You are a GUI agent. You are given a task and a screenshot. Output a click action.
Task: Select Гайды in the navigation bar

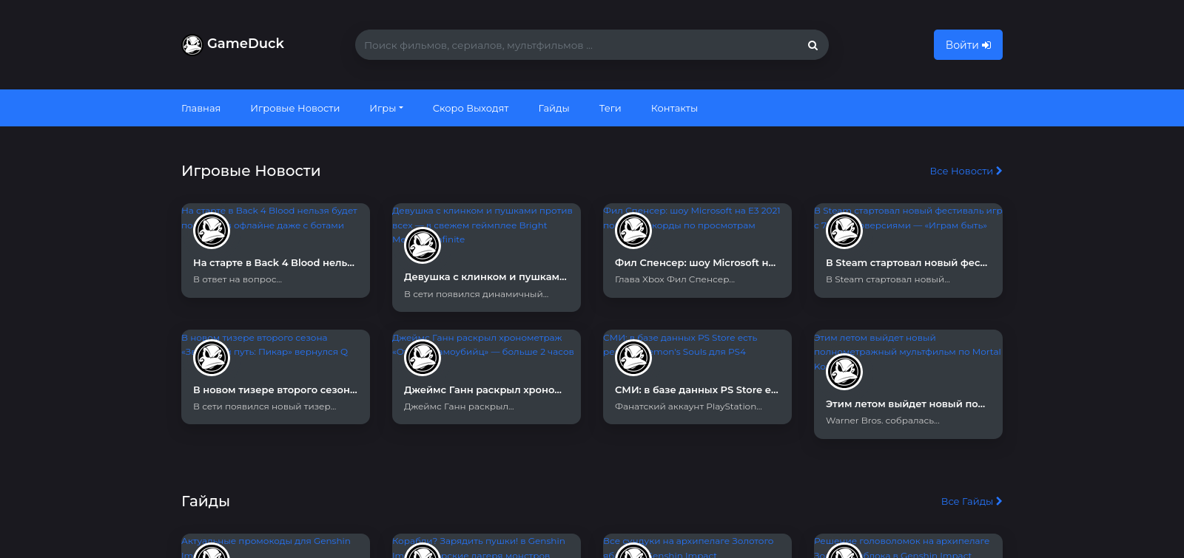554,108
